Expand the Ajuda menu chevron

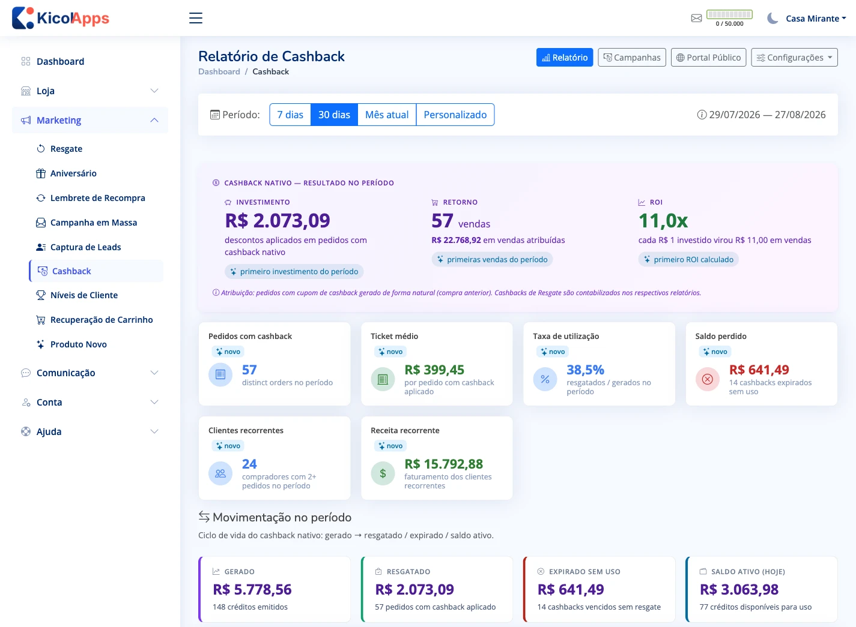[x=154, y=431]
